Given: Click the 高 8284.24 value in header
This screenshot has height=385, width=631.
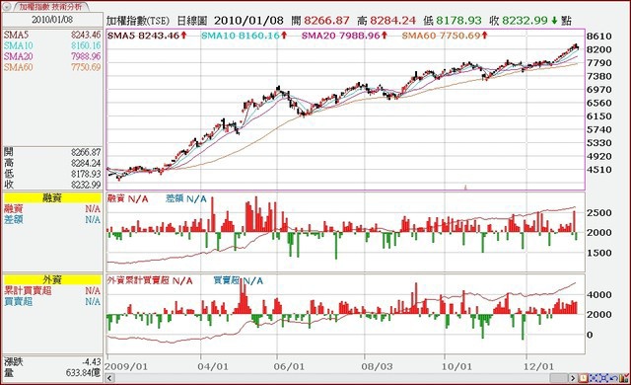Looking at the screenshot, I should (387, 21).
